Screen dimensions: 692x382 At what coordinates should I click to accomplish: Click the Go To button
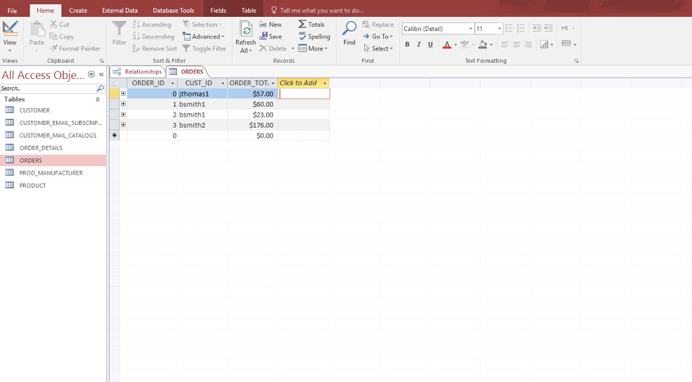(x=378, y=36)
